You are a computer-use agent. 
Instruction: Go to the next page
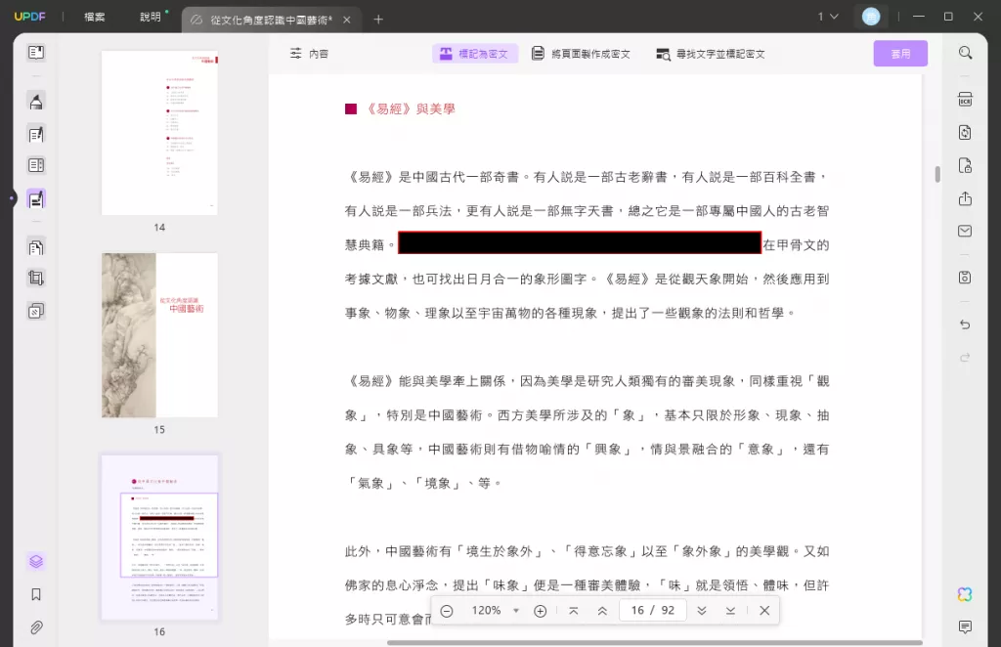pyautogui.click(x=702, y=611)
